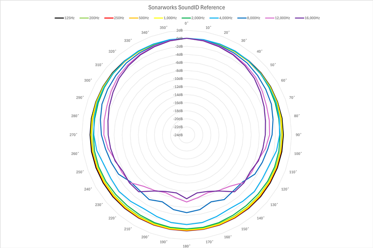Click the 60° angle label

[284, 80]
